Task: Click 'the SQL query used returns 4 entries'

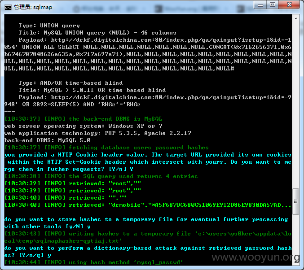Action: 133,176
